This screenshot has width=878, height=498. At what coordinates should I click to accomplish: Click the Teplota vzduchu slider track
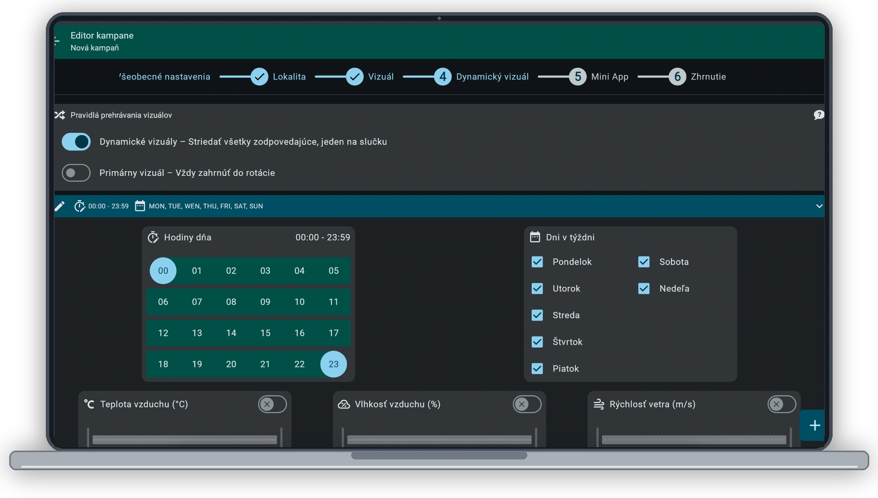point(185,440)
